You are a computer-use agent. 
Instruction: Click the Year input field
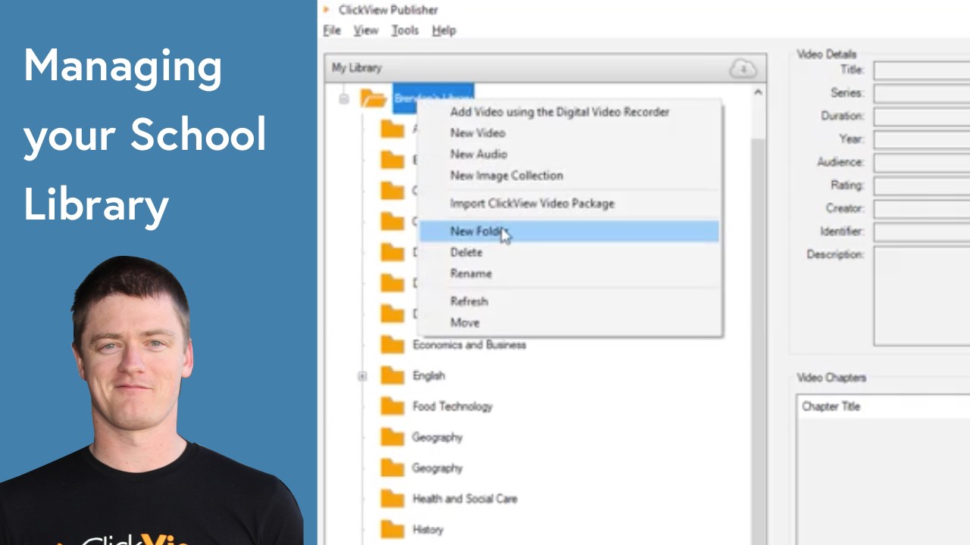point(921,140)
